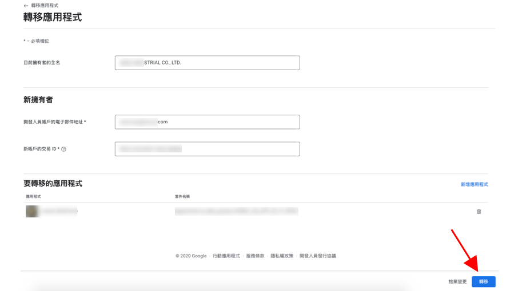Click the 套件名稱 column header
The height and width of the screenshot is (291, 518).
click(182, 196)
